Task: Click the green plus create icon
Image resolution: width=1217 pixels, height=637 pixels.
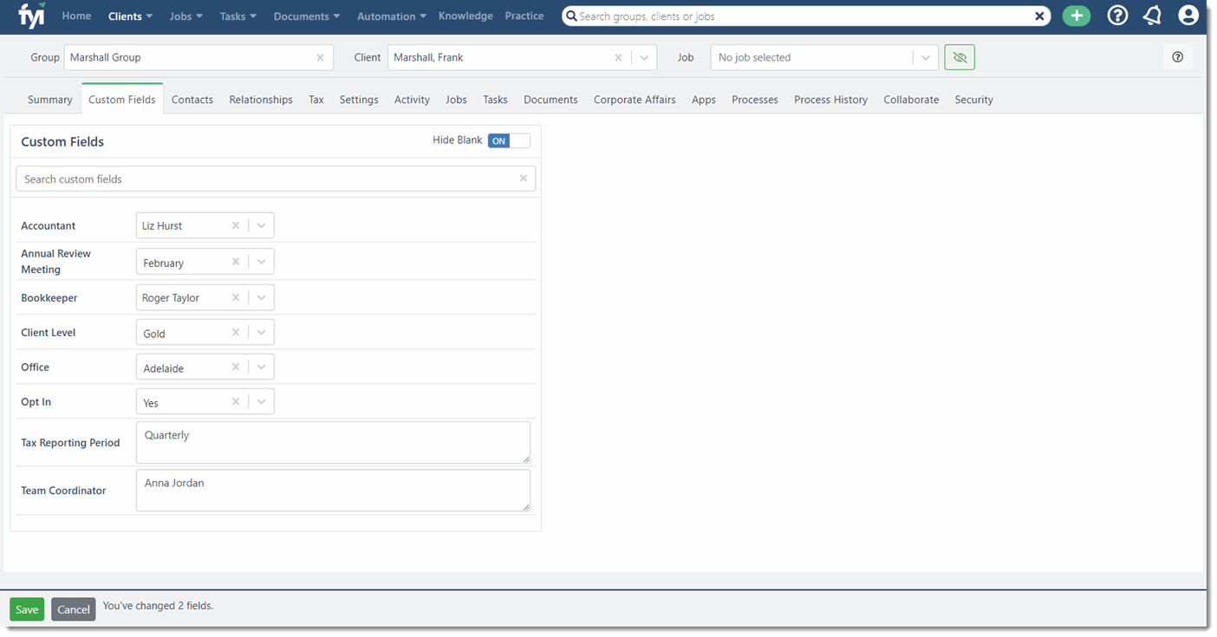Action: click(x=1076, y=16)
